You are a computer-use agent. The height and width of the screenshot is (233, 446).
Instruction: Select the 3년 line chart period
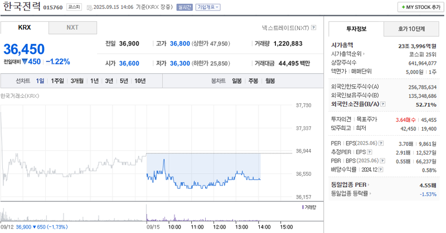click(109, 81)
